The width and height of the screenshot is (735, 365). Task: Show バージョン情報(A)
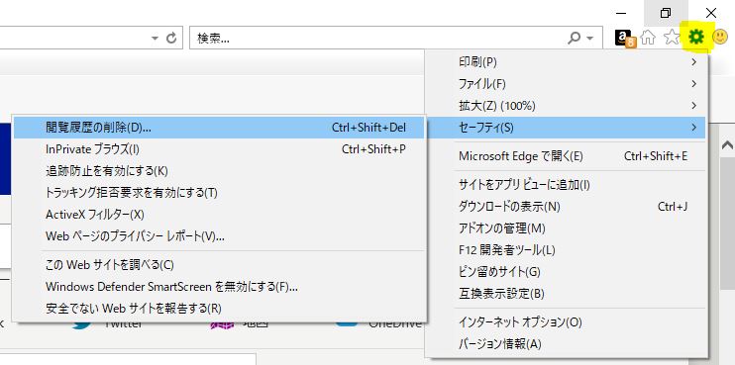tap(568, 344)
